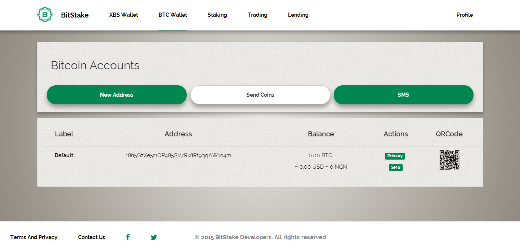The width and height of the screenshot is (520, 251).
Task: Click the small SMS badge in Actions
Action: (x=396, y=168)
